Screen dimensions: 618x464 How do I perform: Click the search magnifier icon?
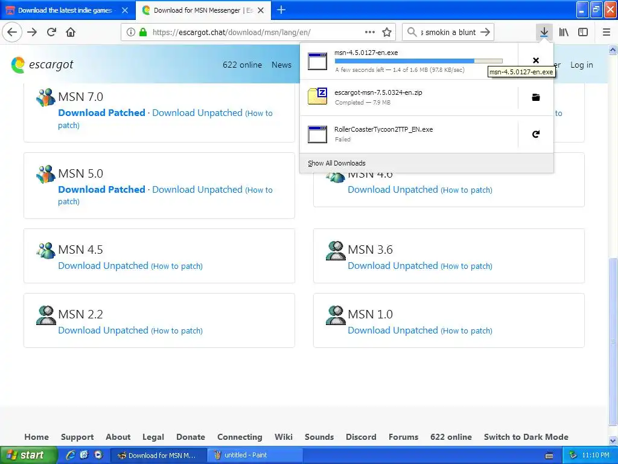pos(412,32)
